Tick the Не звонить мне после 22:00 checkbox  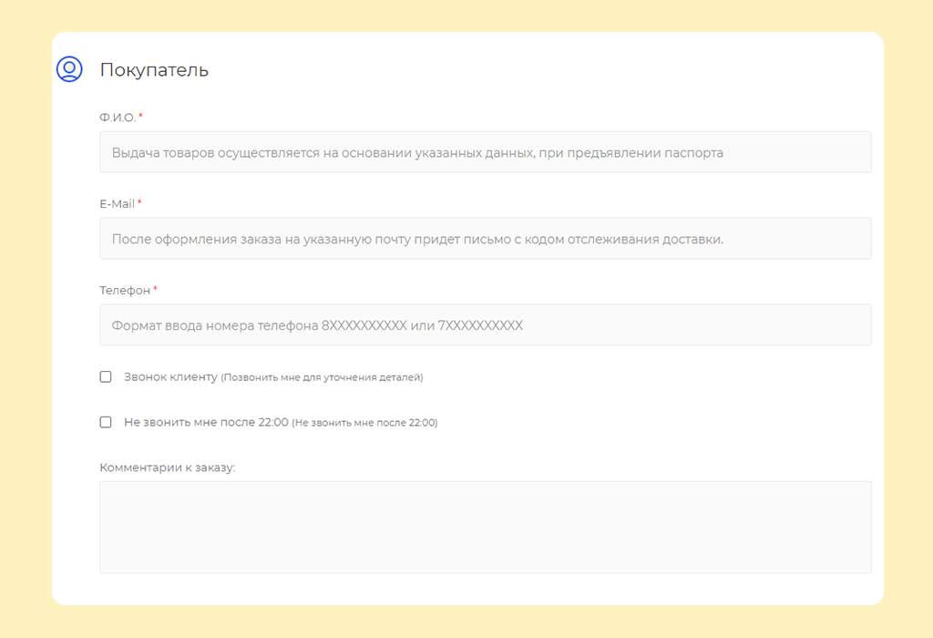(x=106, y=422)
